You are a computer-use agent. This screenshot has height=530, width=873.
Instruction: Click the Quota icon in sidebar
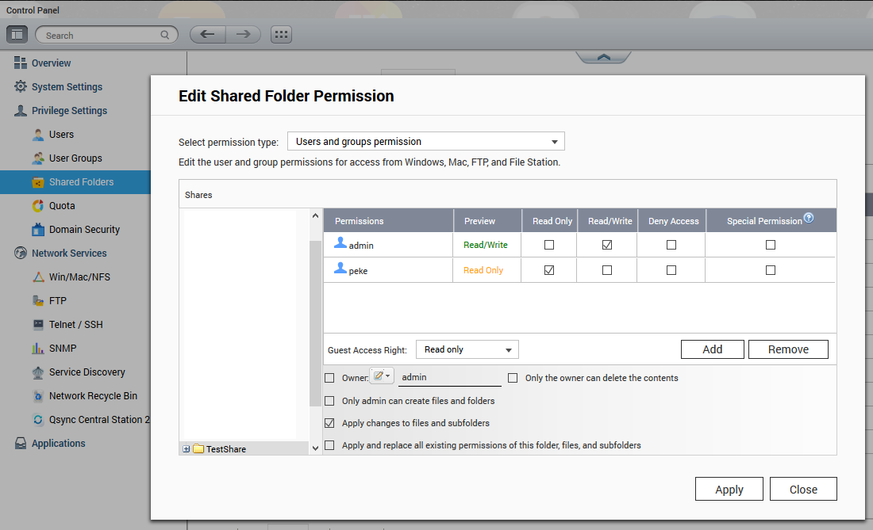point(37,206)
